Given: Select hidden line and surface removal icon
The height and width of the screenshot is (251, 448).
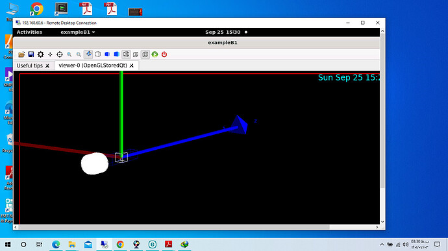Looking at the screenshot, I should click(x=107, y=54).
